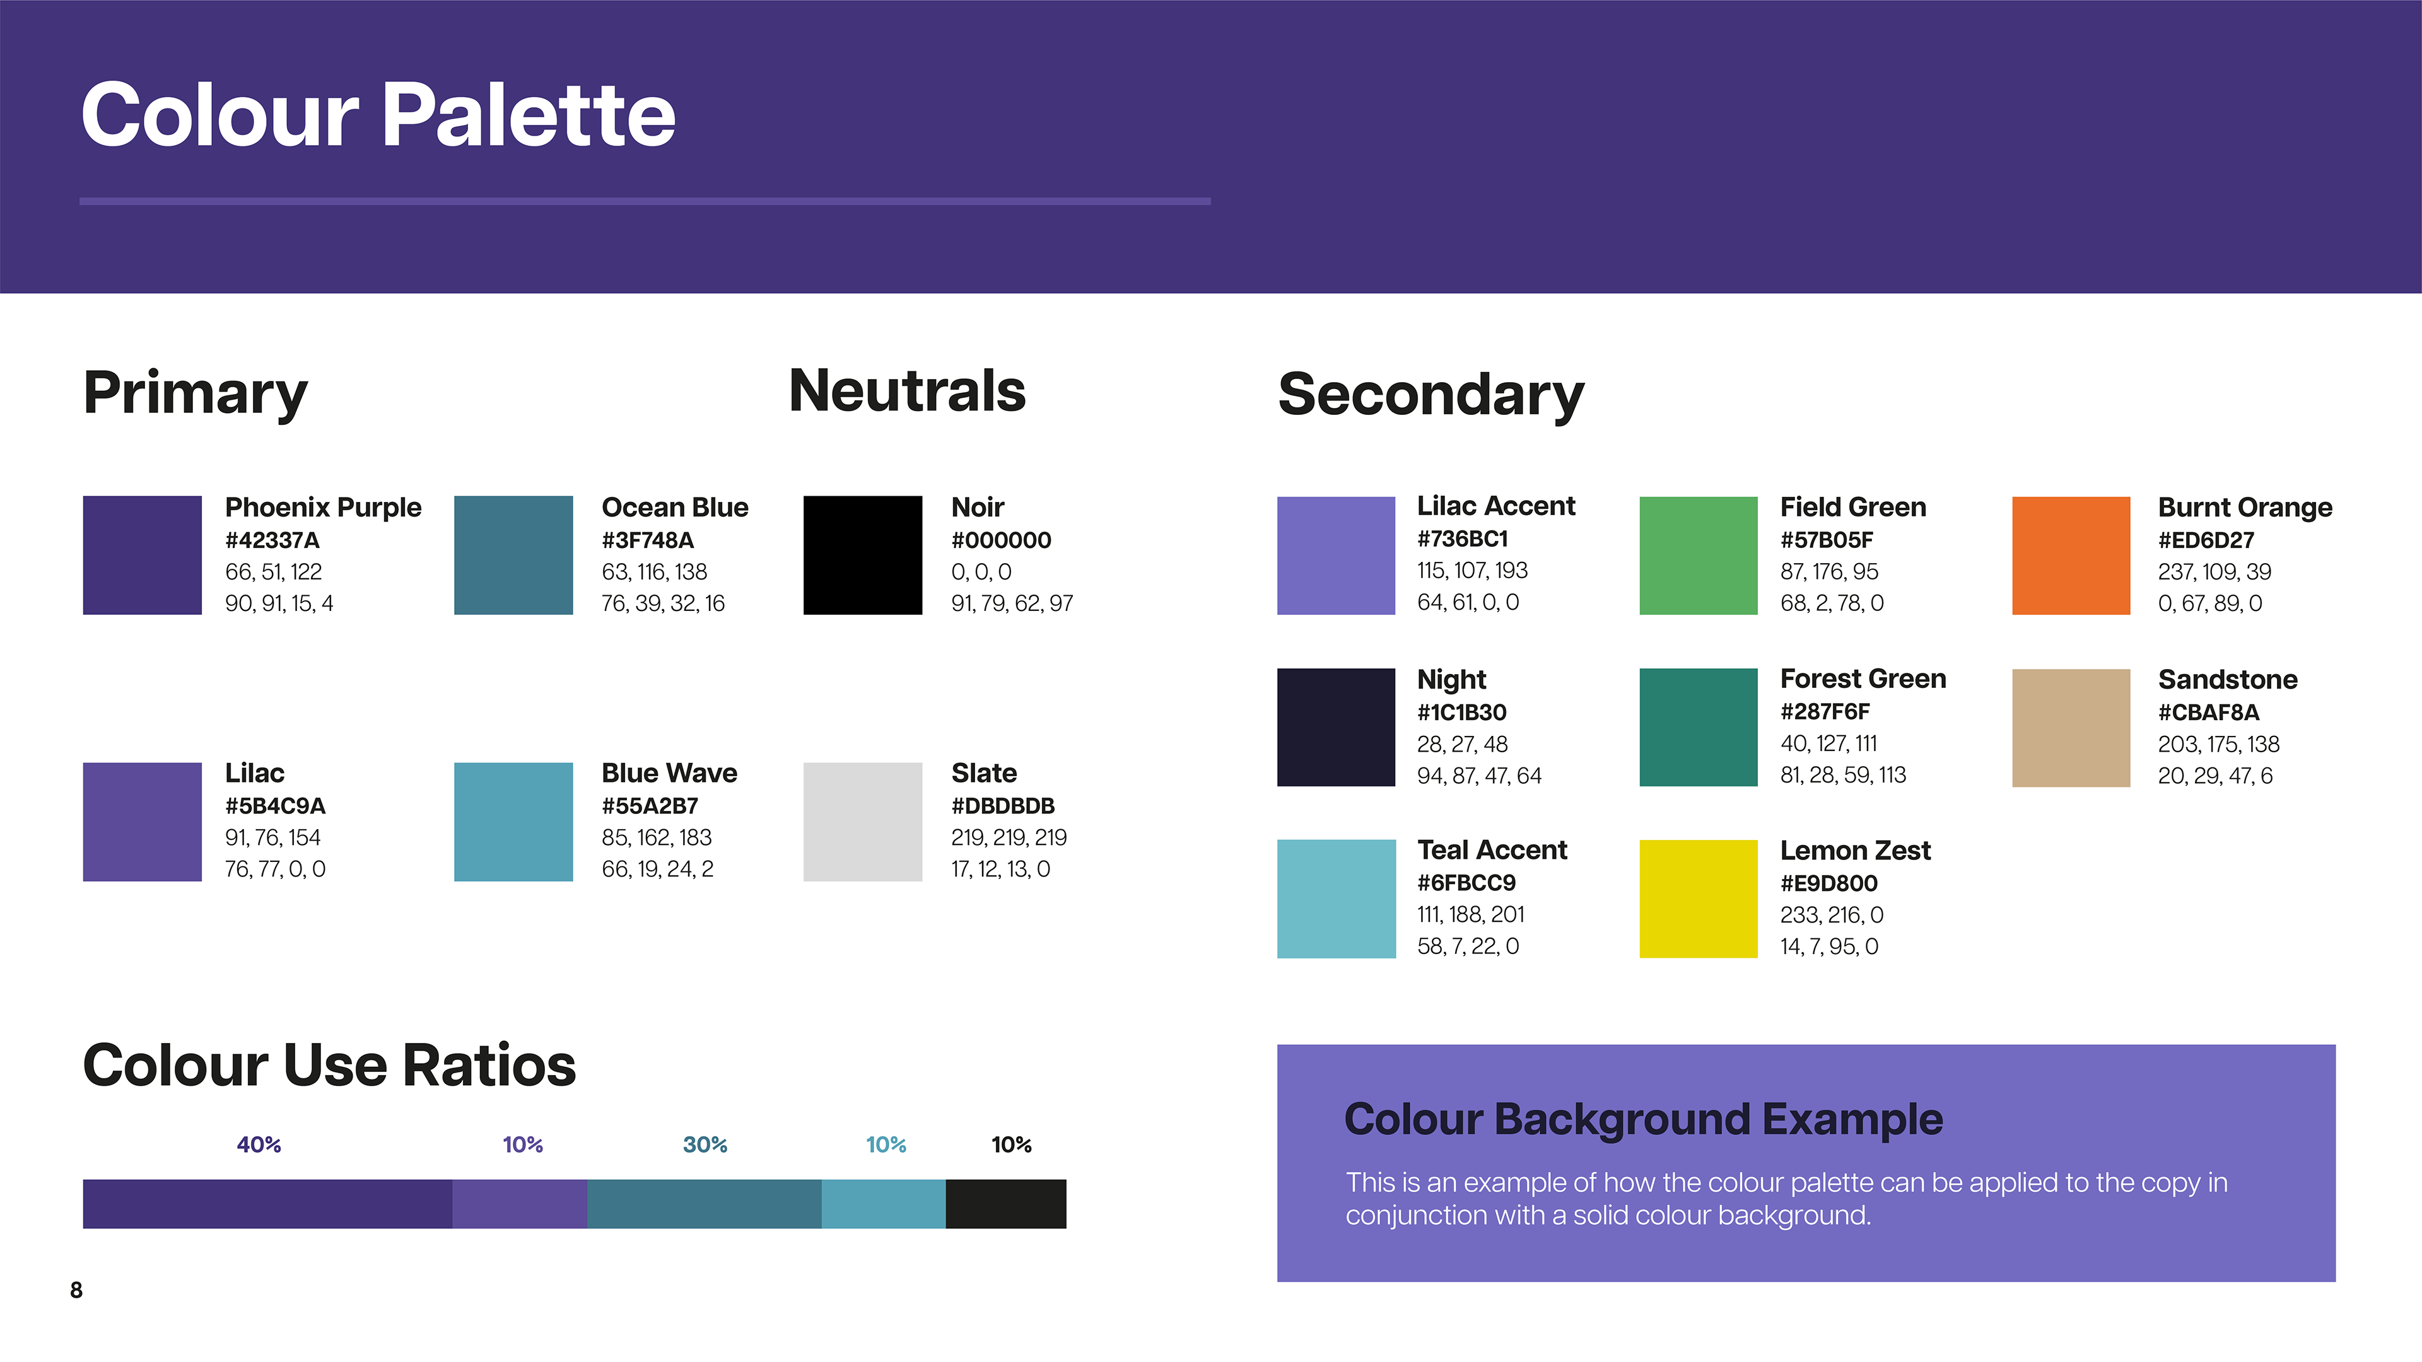Click the 40% Phoenix Purple ratio bar segment
The width and height of the screenshot is (2422, 1362).
267,1204
